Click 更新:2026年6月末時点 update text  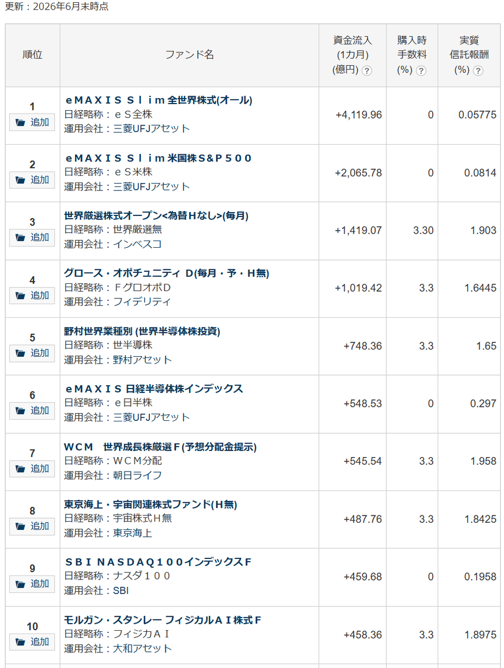click(x=57, y=7)
